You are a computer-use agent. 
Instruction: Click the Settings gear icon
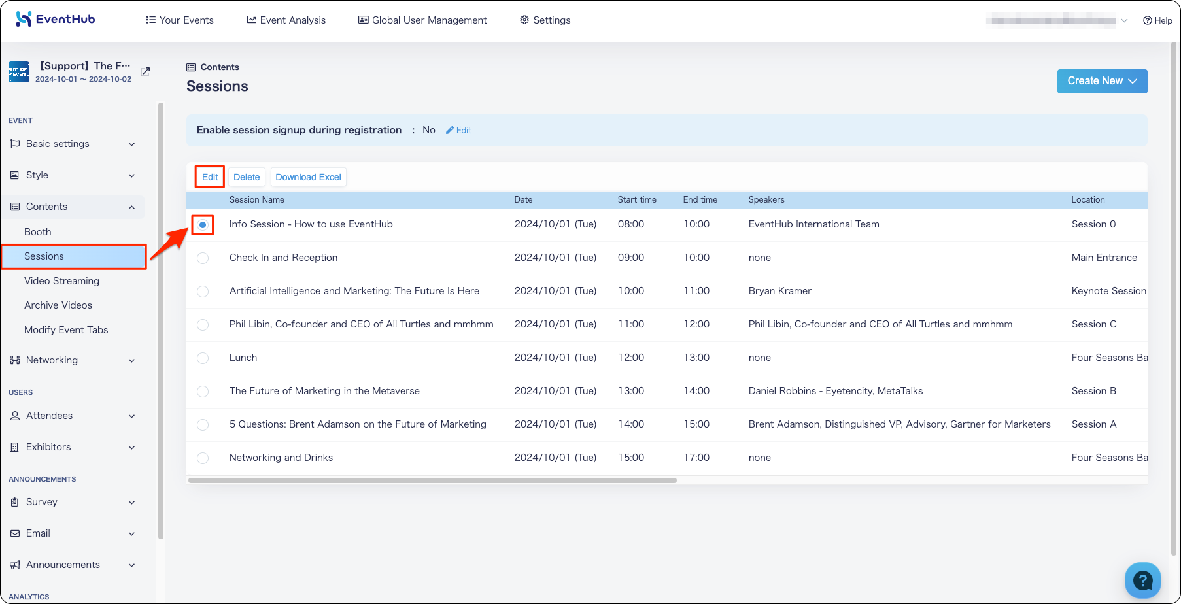point(524,20)
